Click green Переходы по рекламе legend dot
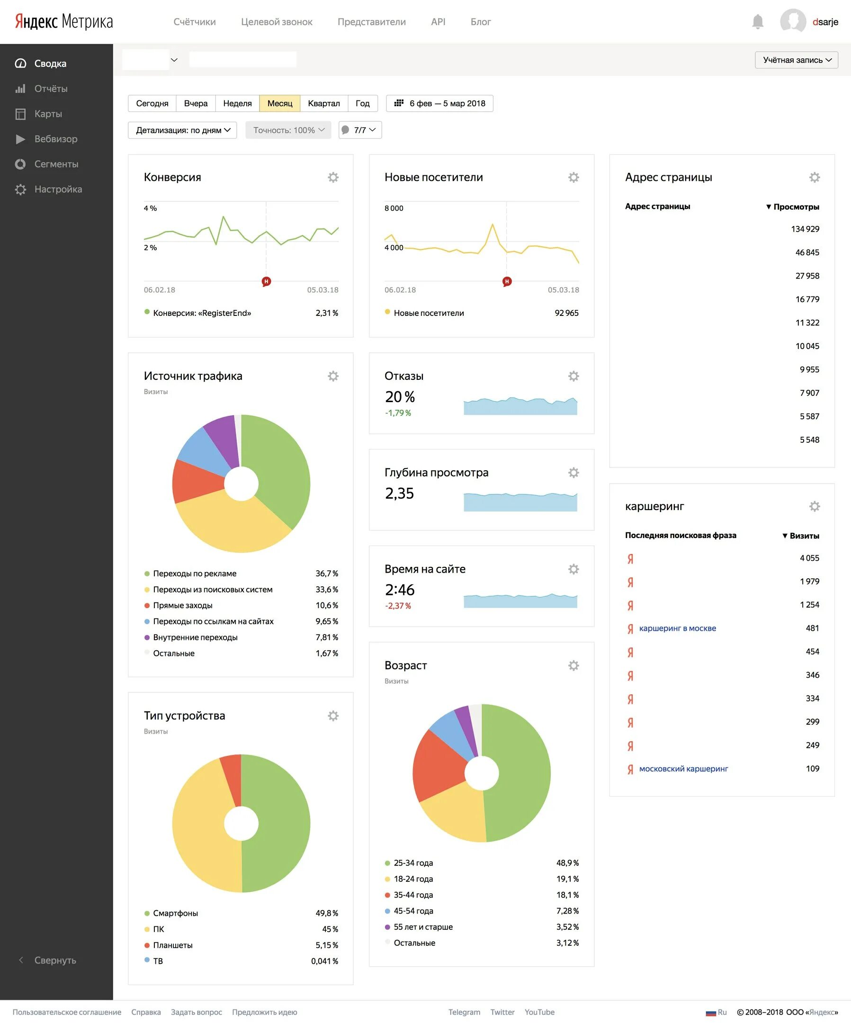The height and width of the screenshot is (1023, 851). point(147,574)
